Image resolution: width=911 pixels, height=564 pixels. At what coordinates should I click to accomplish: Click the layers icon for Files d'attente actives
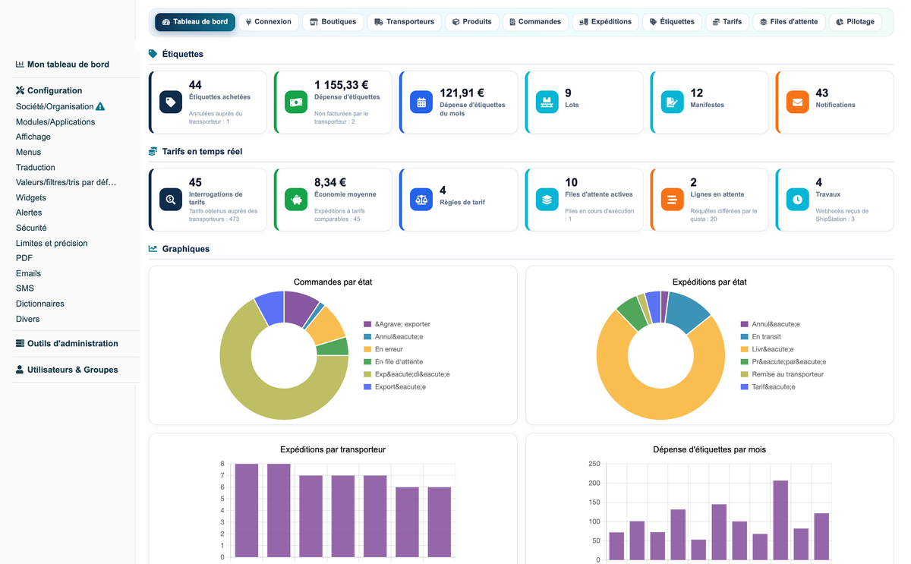pyautogui.click(x=547, y=200)
